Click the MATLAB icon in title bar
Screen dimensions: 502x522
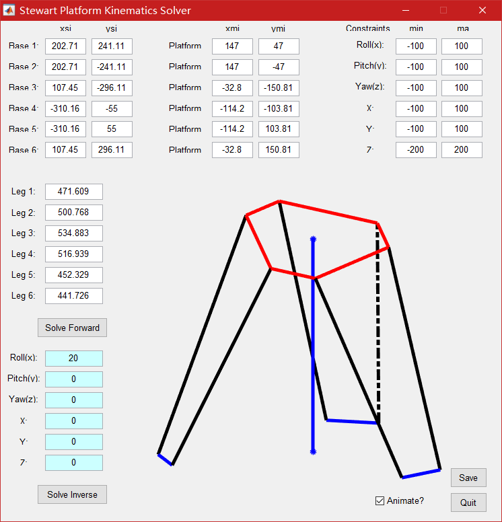[9, 10]
